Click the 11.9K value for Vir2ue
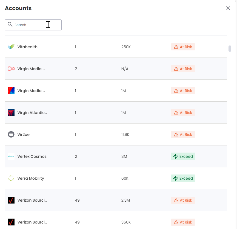 coord(125,134)
